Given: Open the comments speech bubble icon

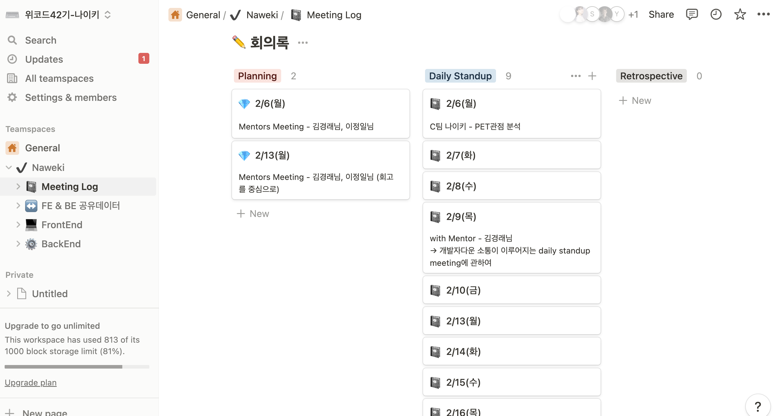Looking at the screenshot, I should tap(692, 14).
